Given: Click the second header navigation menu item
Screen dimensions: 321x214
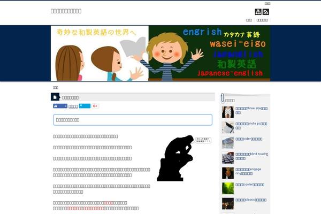Looking at the screenshot, I should [x=262, y=20].
